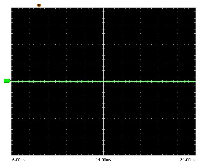Viewport: 207px width, 163px height.
Task: Select the orange trigger position marker
Action: coord(39,6)
